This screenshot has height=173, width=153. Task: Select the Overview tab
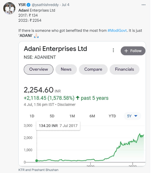click(x=39, y=69)
